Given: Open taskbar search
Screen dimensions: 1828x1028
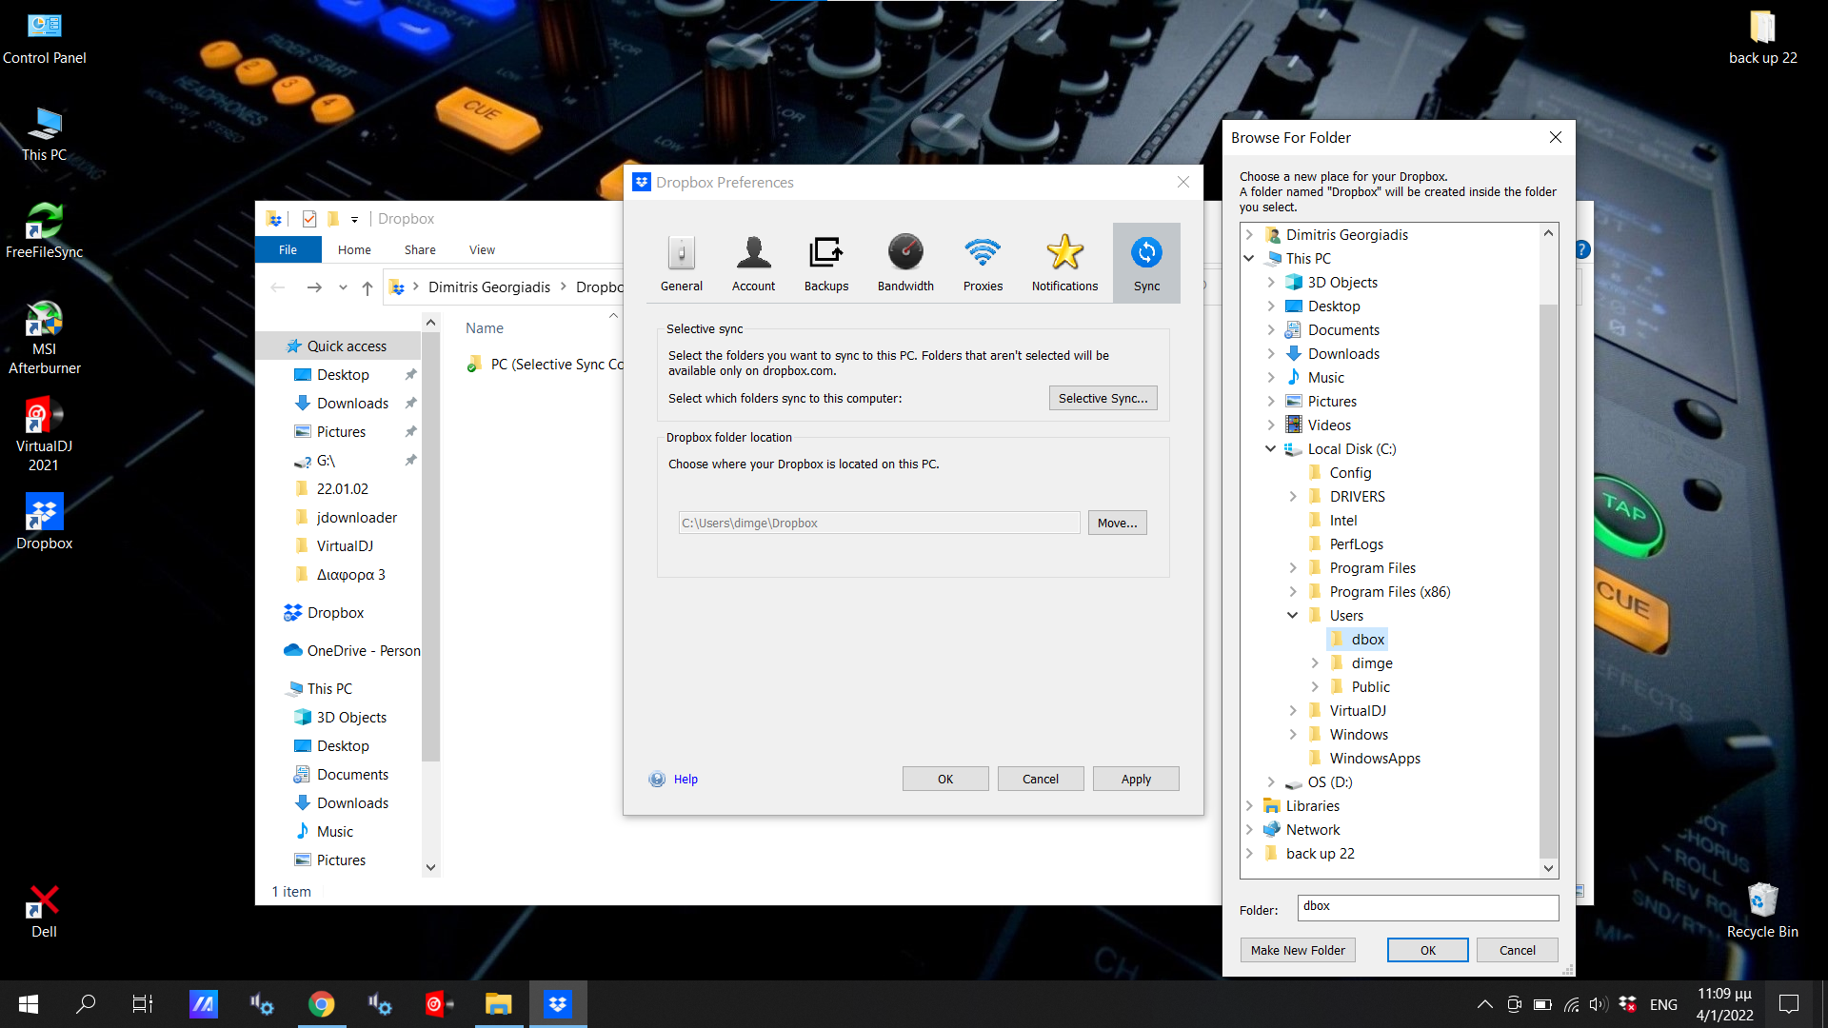Looking at the screenshot, I should (86, 1004).
